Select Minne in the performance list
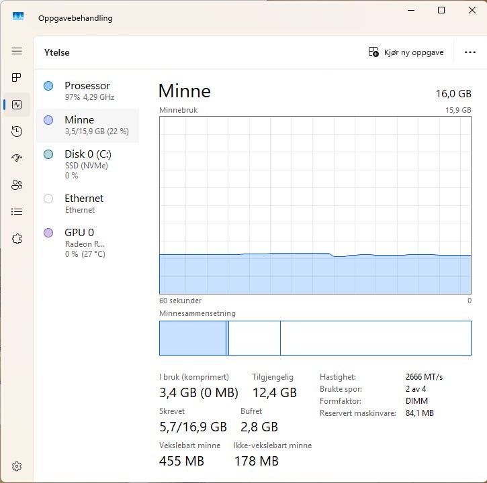The width and height of the screenshot is (487, 483). [87, 125]
